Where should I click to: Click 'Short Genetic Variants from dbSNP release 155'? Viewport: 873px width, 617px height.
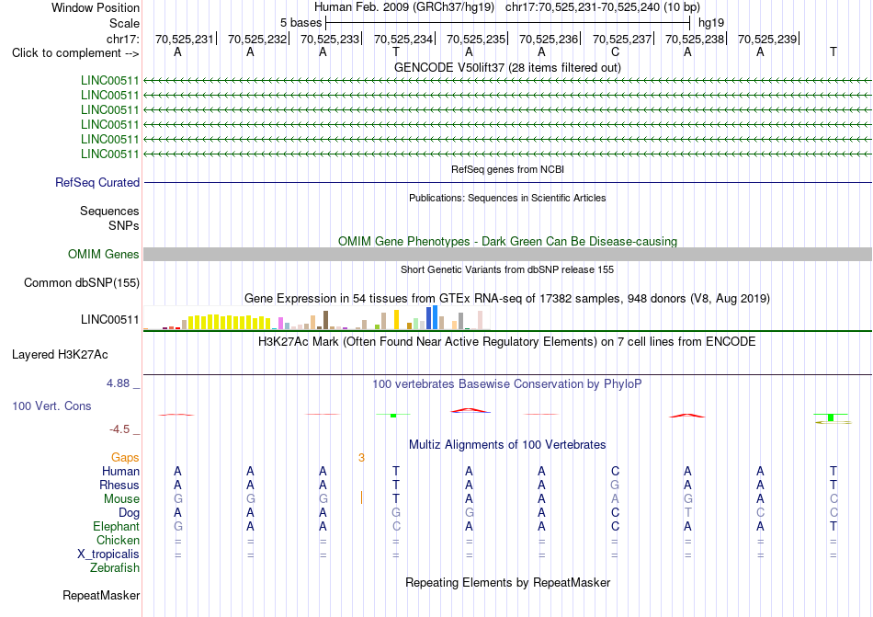(x=507, y=269)
